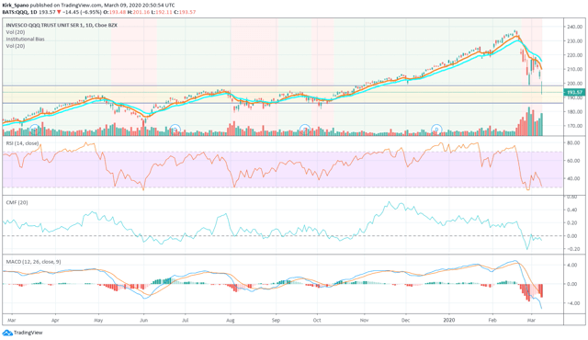Select the MACD (12, 26, close, 9) label
This screenshot has height=340, width=588.
click(x=33, y=262)
